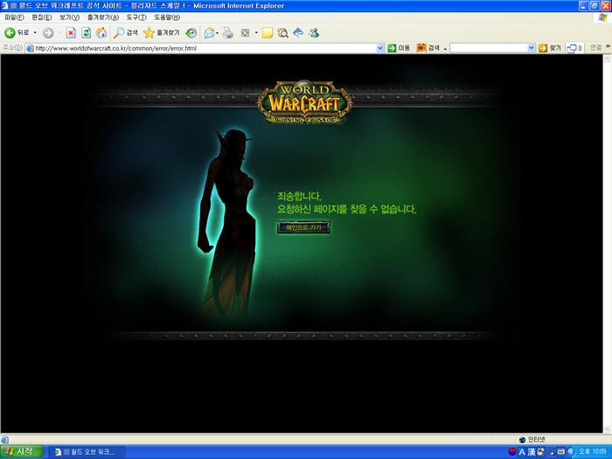
Task: Click the 메인으로 가기 button
Action: 303,227
